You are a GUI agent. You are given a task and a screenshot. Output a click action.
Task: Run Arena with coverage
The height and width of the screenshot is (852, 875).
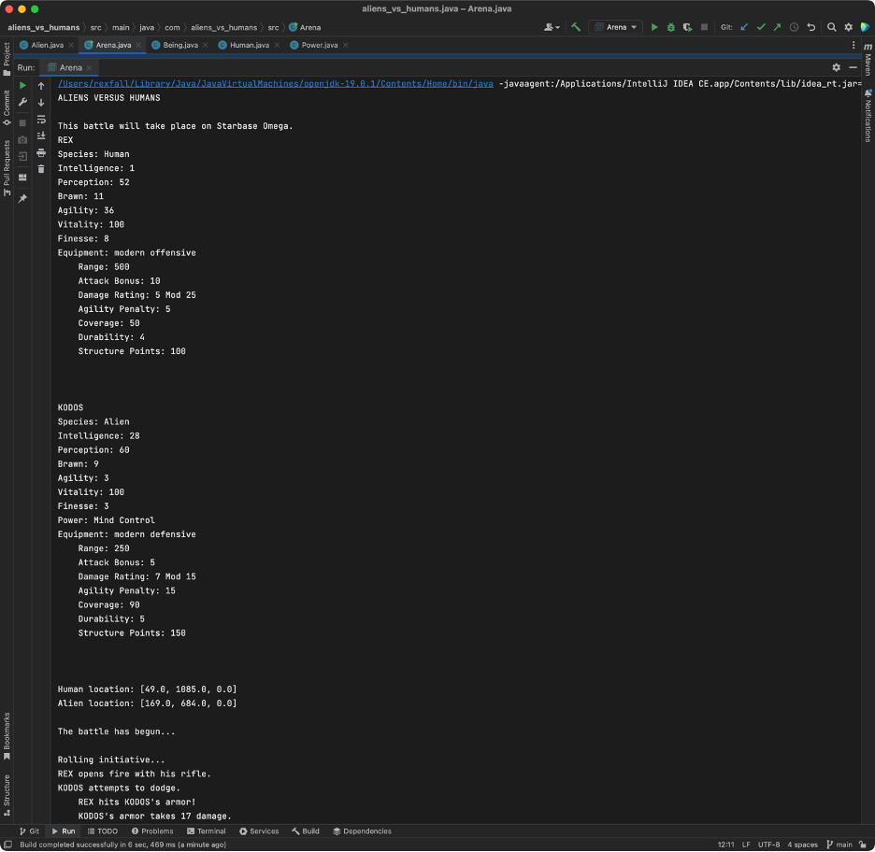[x=687, y=27]
